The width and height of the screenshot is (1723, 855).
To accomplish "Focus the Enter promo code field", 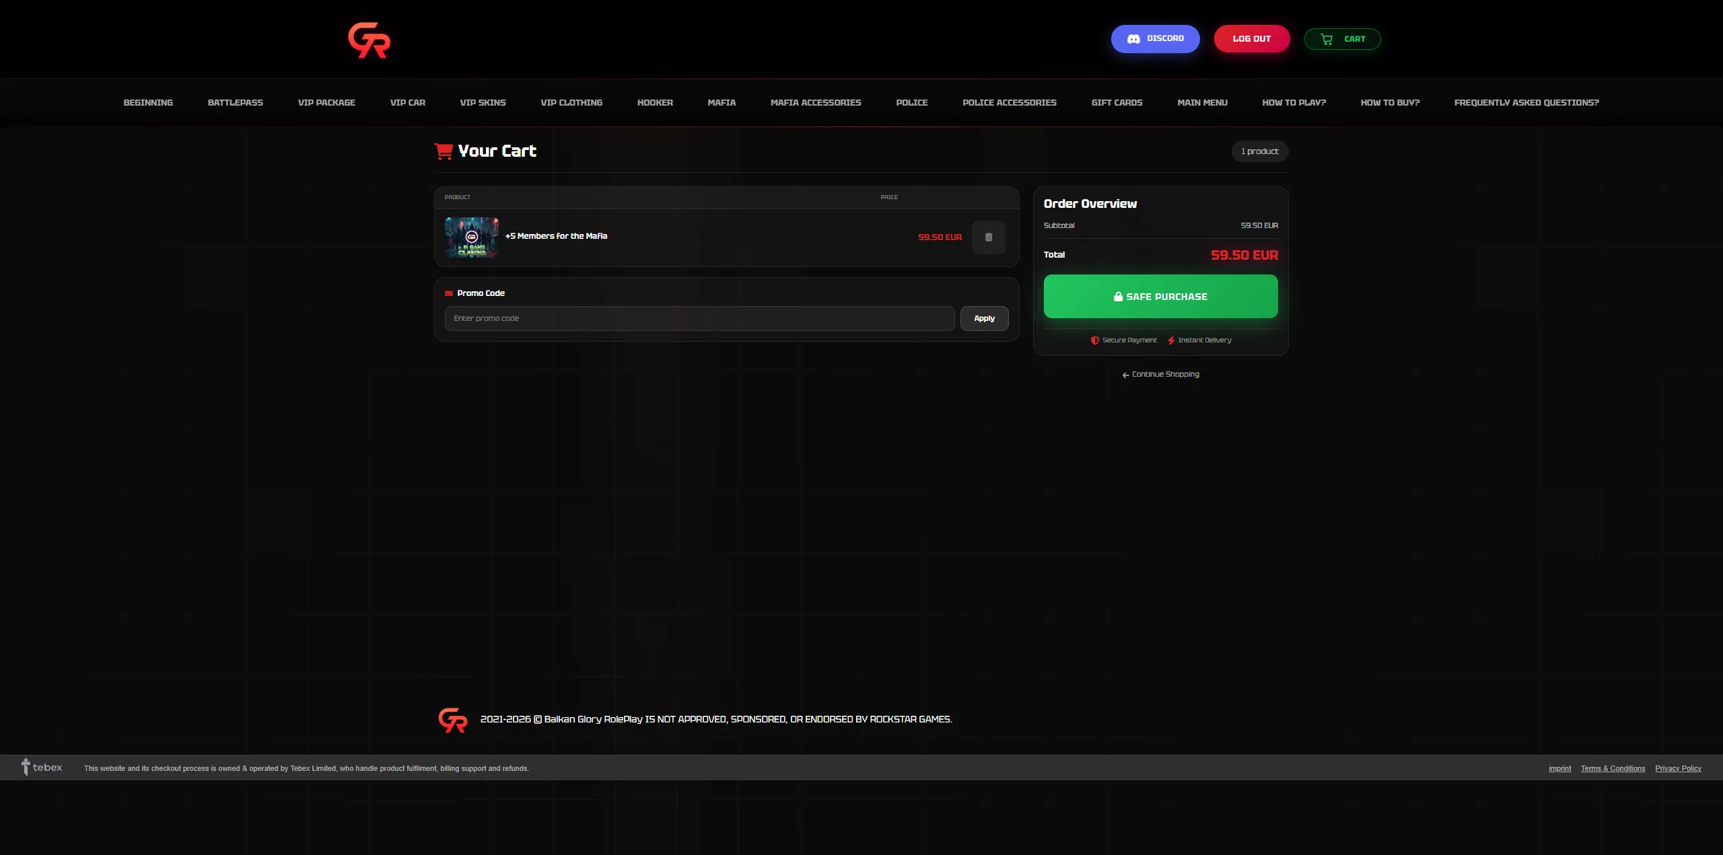I will tap(699, 319).
